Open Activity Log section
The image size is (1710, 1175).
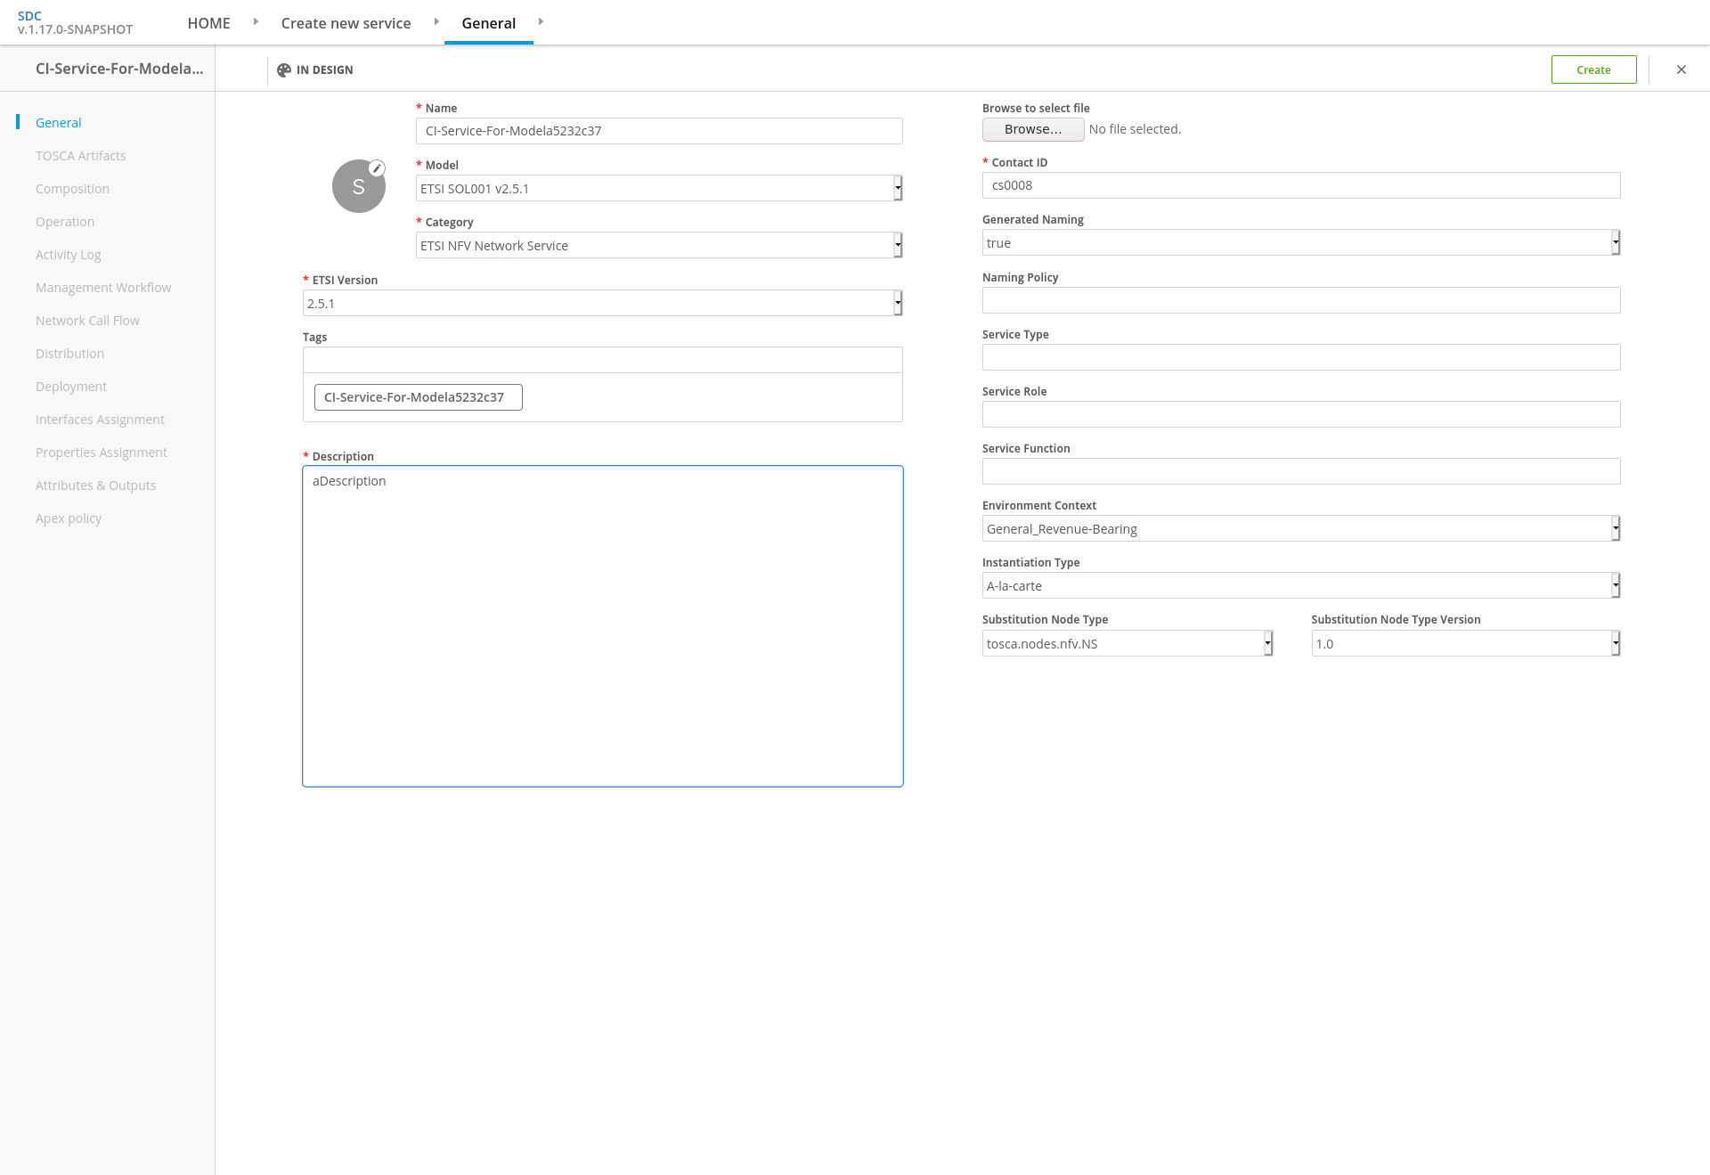point(69,255)
